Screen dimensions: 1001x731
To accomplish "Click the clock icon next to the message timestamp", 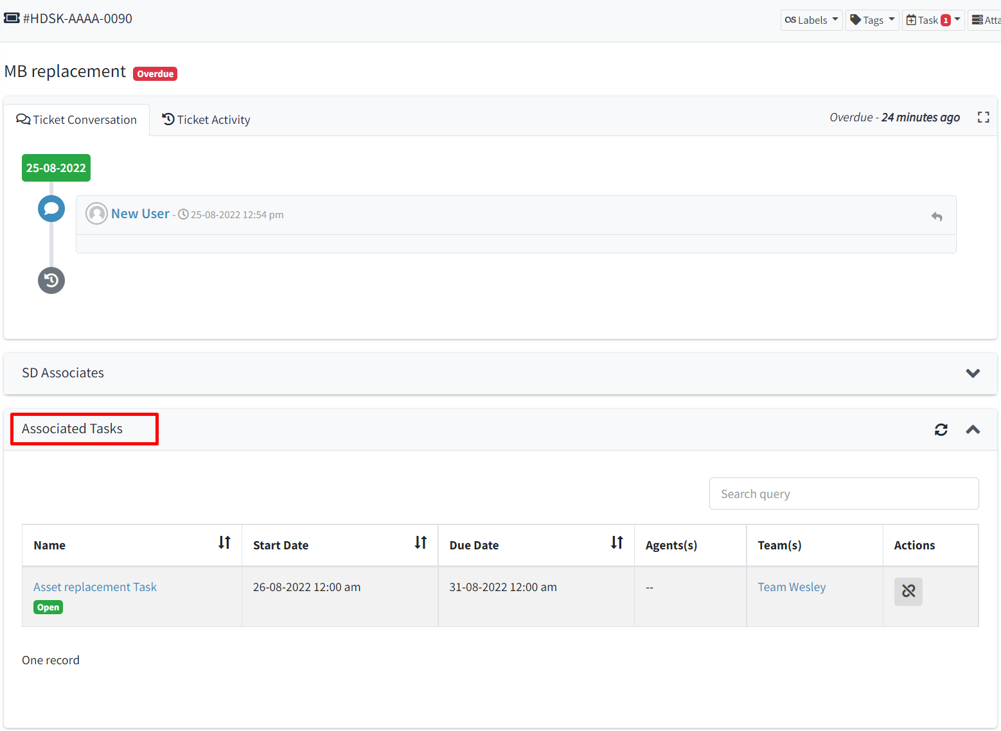I will (x=183, y=214).
